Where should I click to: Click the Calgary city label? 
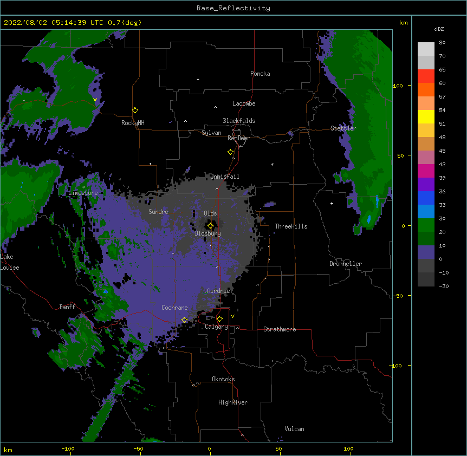(216, 327)
